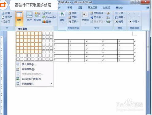Open the 文档部件 quick parts dropdown

[x=98, y=13]
